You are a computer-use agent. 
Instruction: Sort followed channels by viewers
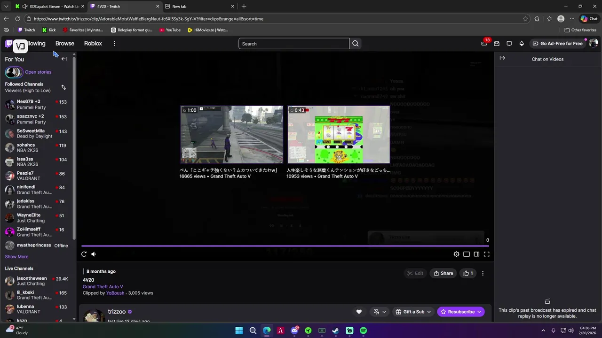pos(63,87)
